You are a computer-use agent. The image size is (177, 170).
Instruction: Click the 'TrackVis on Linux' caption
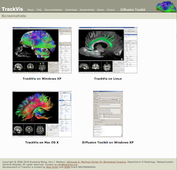pos(108,79)
